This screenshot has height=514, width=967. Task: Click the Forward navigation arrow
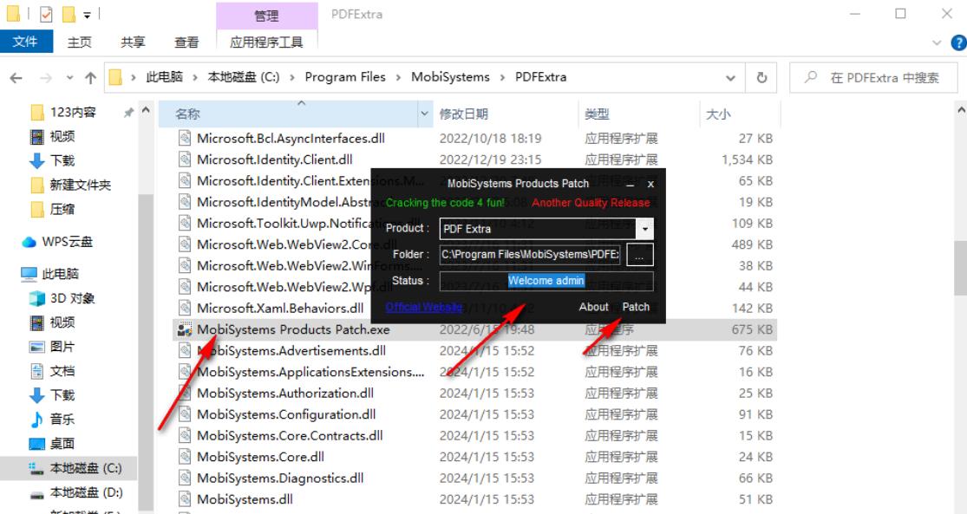46,78
